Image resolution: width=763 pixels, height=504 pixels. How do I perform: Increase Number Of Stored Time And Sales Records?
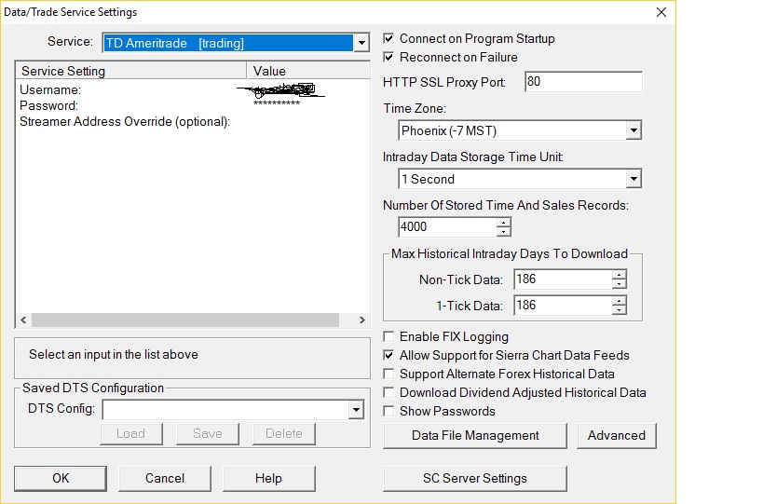[x=504, y=222]
